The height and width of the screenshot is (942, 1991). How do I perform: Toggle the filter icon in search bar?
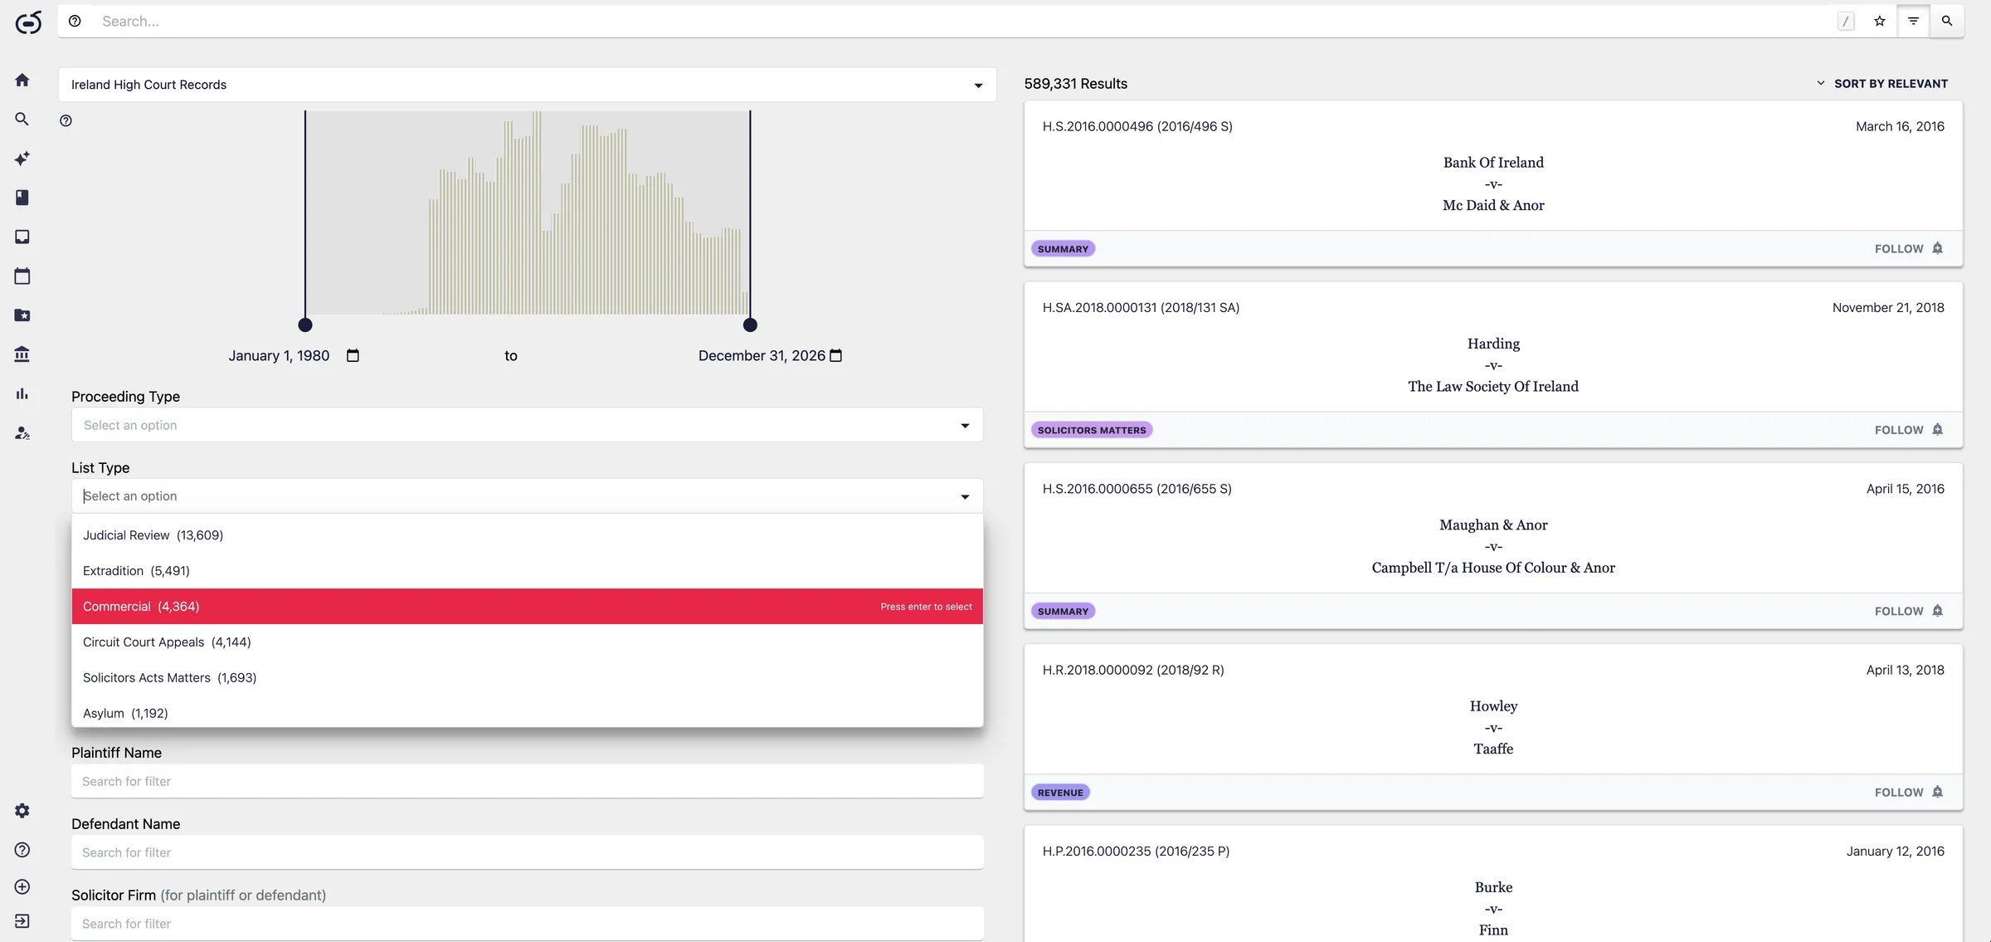click(x=1914, y=22)
